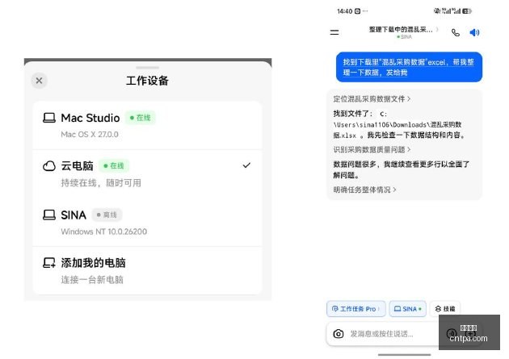Screen dimensions: 509x359
Task: Focus the 发消息或按住说话 message input
Action: 381,334
